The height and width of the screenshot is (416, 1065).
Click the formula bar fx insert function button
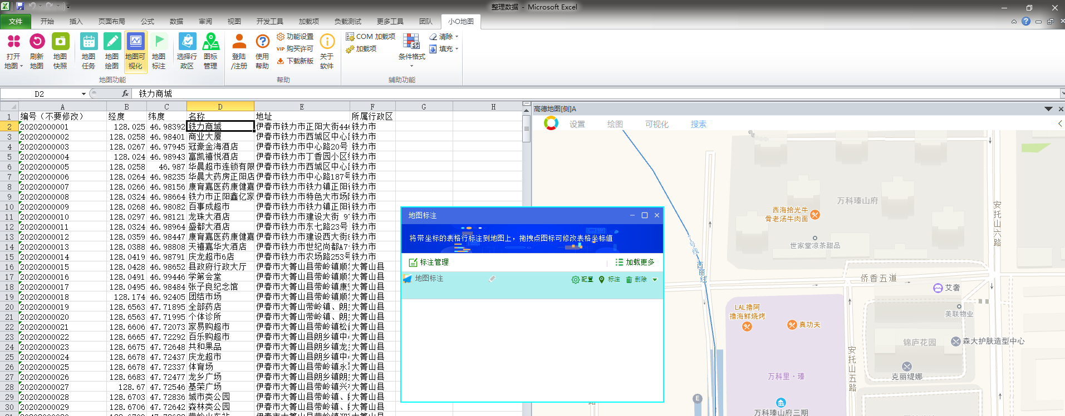point(125,93)
